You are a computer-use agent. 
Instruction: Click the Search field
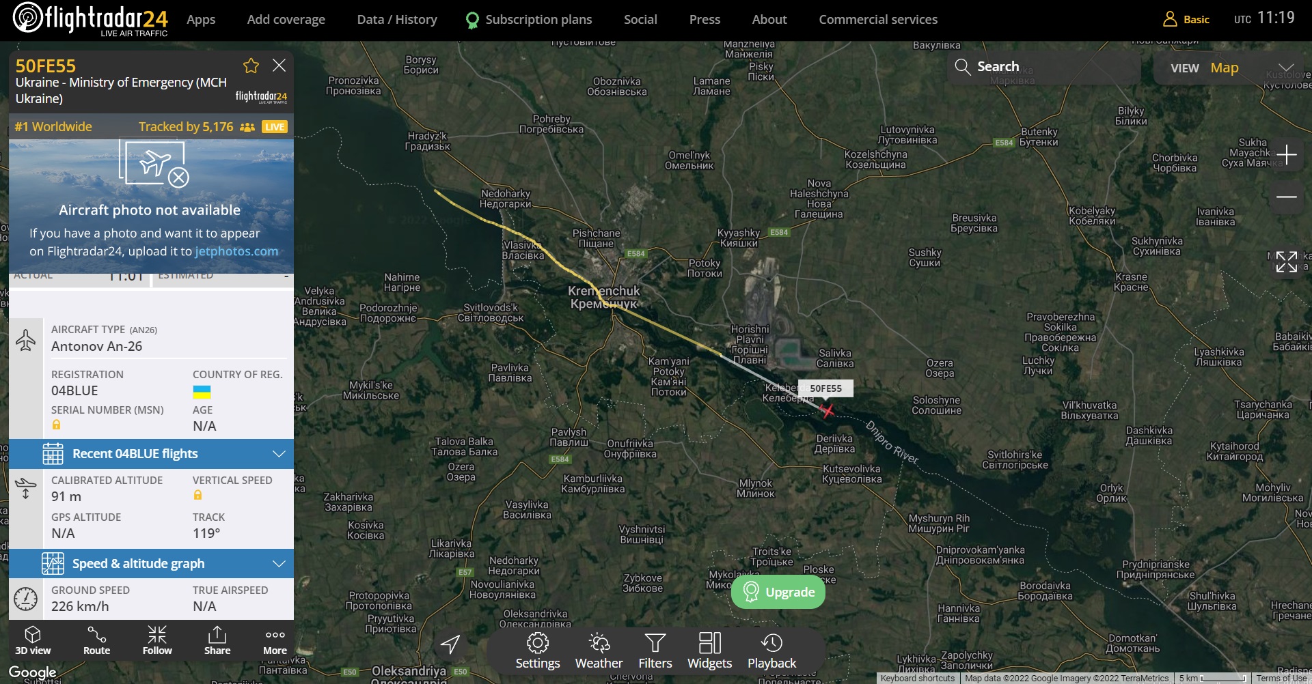[1043, 67]
